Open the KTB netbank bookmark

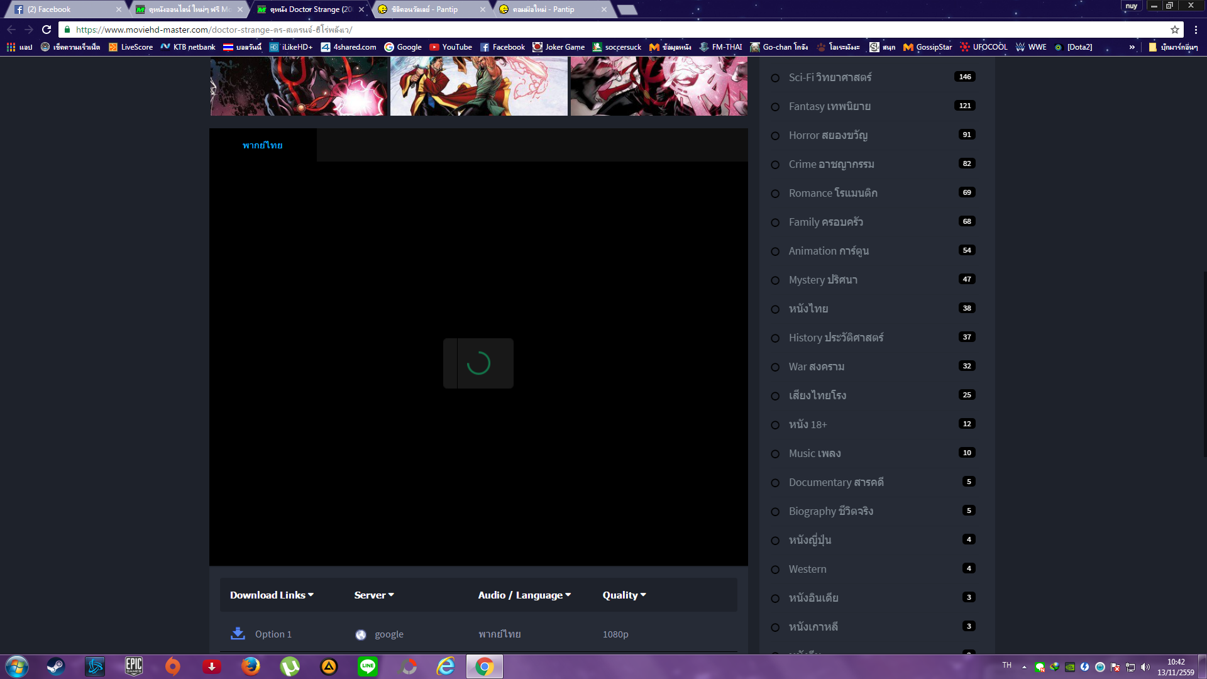point(188,47)
